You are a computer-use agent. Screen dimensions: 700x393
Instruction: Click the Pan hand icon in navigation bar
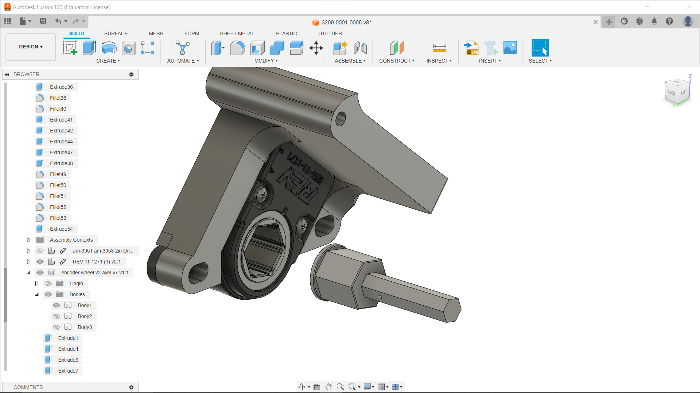(328, 387)
